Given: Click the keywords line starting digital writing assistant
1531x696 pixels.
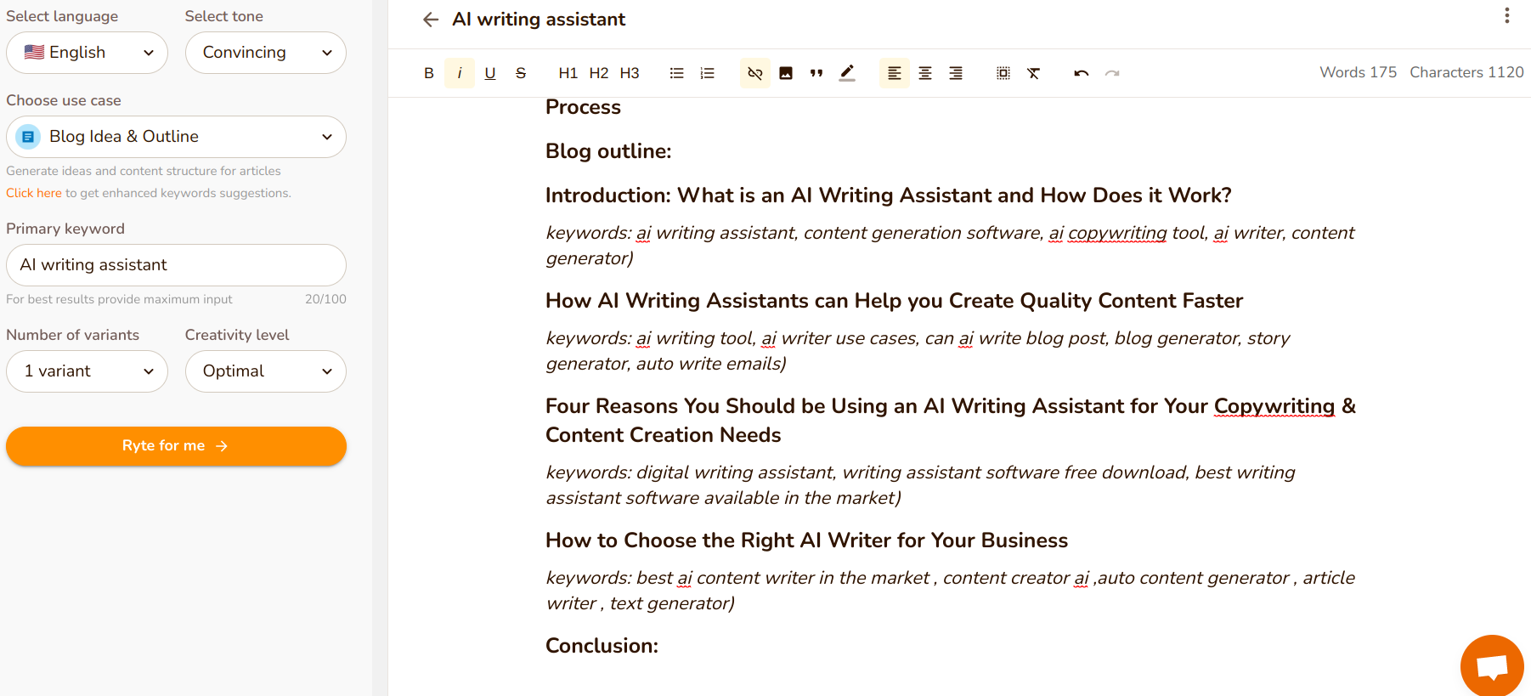Looking at the screenshot, I should pos(920,485).
